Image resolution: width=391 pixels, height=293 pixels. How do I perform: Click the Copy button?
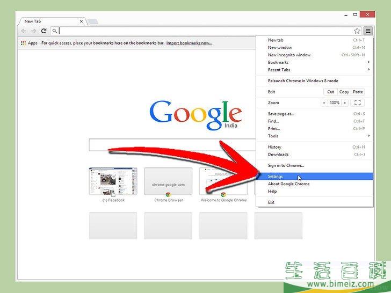click(344, 92)
